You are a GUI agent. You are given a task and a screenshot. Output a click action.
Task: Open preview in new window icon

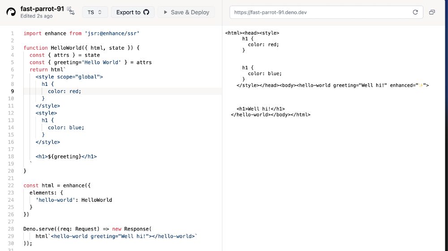(x=432, y=12)
